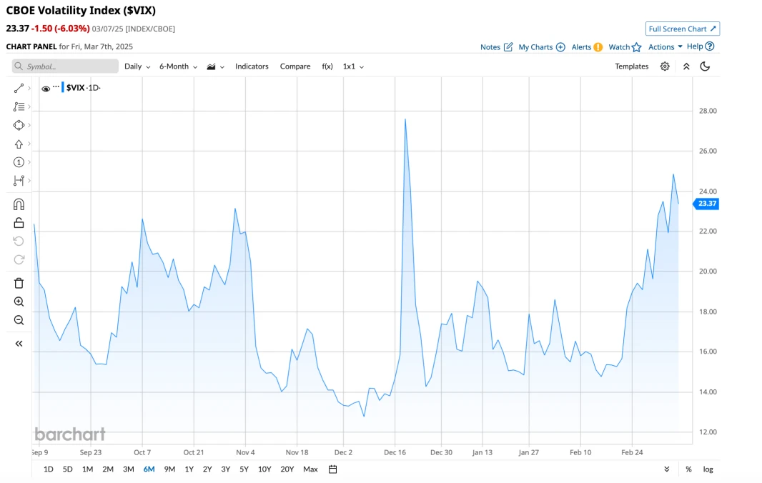Open the calendar date range picker
The width and height of the screenshot is (762, 483).
click(x=332, y=469)
